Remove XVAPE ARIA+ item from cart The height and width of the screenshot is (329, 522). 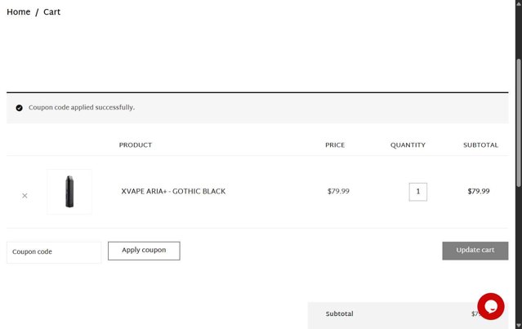(x=25, y=196)
